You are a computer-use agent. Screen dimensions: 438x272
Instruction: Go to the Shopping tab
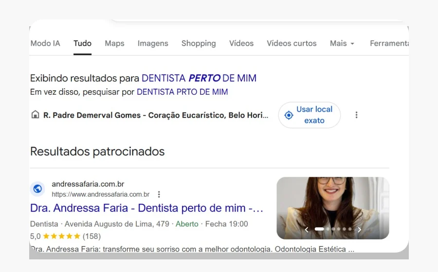tap(199, 44)
